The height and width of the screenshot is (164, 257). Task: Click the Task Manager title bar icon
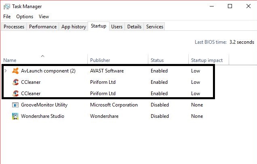[x=6, y=6]
